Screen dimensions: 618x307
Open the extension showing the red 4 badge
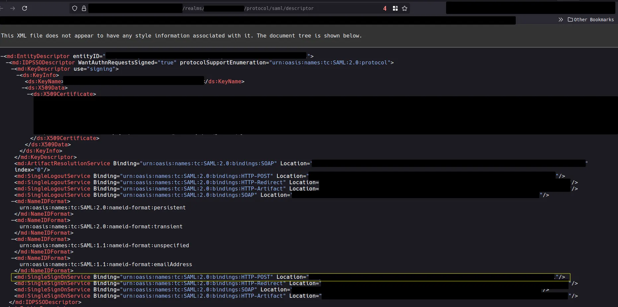pos(384,8)
